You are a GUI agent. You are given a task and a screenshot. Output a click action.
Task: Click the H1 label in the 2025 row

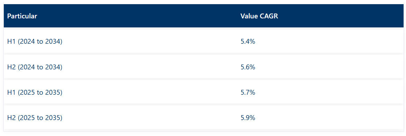tap(12, 92)
